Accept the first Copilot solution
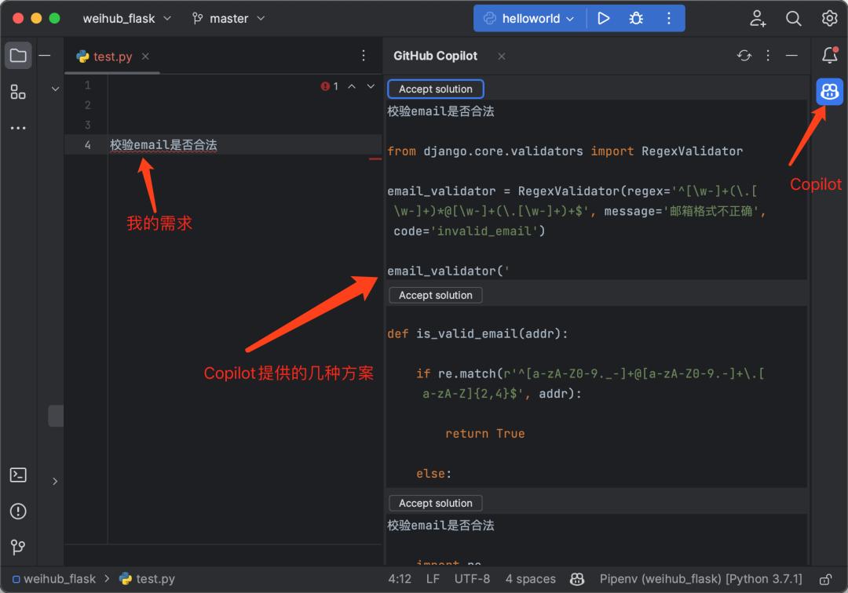Viewport: 848px width, 593px height. point(435,89)
